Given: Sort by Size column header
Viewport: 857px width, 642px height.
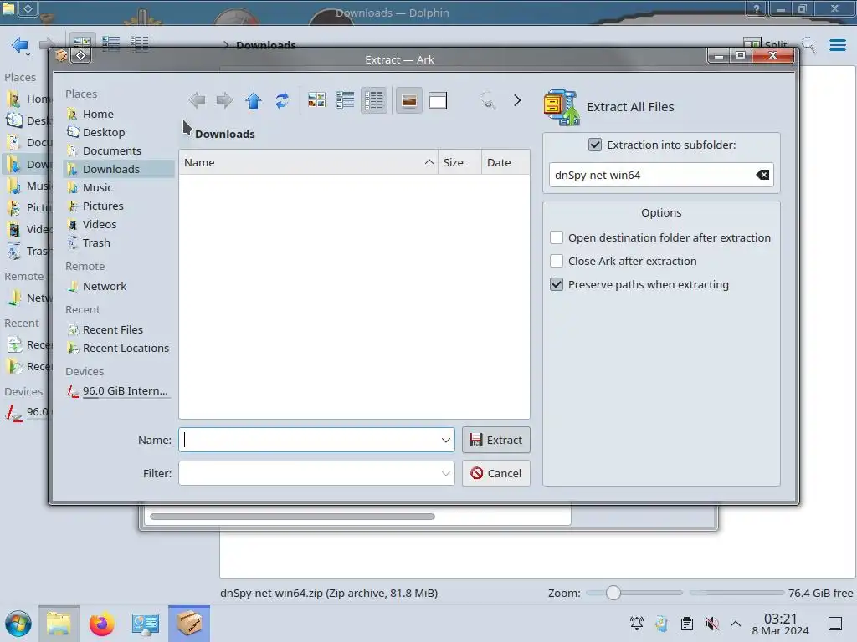Looking at the screenshot, I should [459, 163].
